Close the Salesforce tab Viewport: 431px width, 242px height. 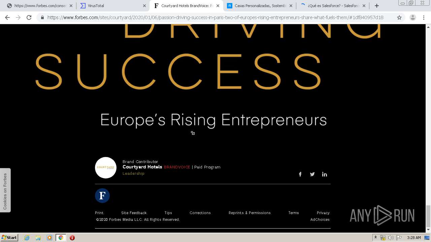pyautogui.click(x=364, y=6)
